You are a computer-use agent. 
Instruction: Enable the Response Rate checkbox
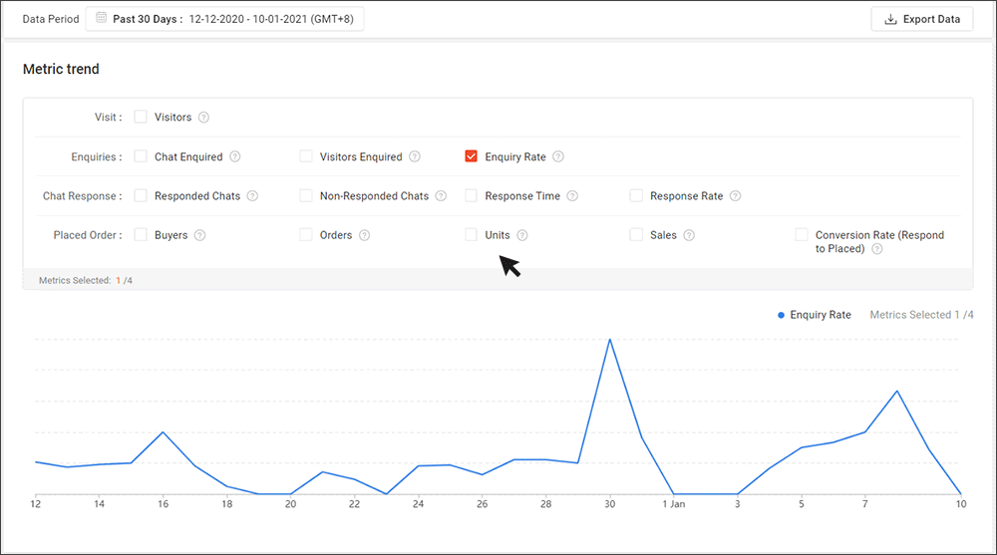tap(636, 195)
